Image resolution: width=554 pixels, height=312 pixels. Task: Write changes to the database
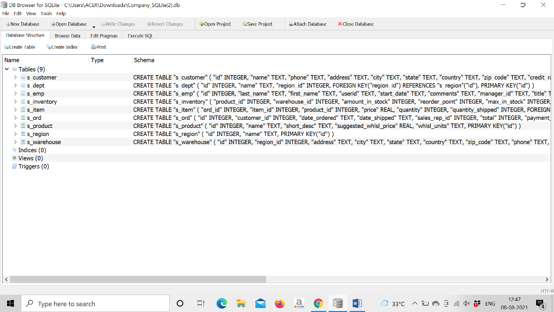pos(118,24)
